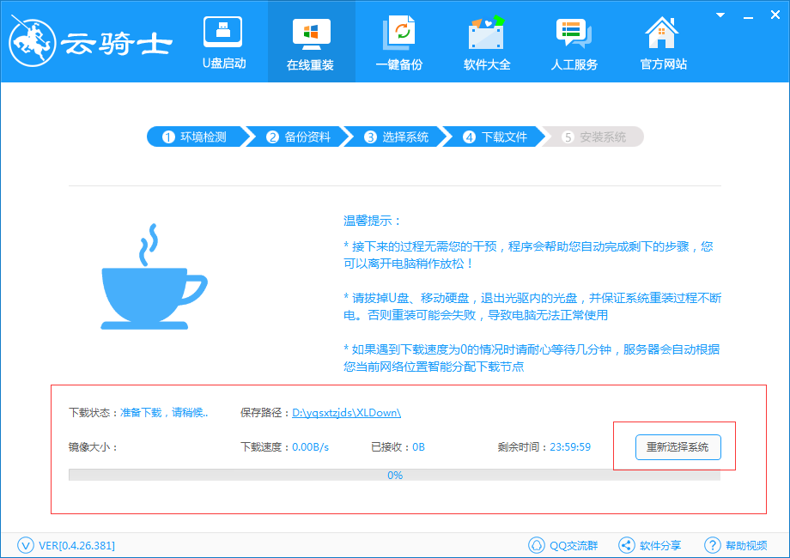Click step 2 备份资料 in the wizard

pos(296,136)
